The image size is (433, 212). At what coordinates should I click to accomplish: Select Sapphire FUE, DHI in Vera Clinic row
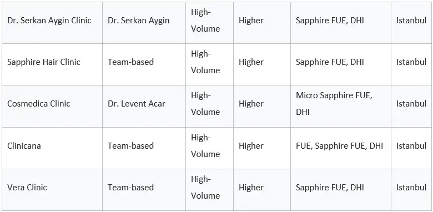[x=341, y=190]
